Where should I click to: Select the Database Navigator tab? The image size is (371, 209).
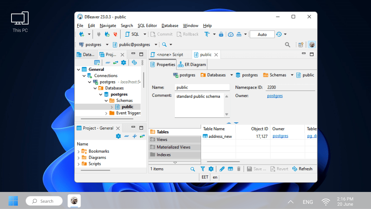click(x=86, y=54)
